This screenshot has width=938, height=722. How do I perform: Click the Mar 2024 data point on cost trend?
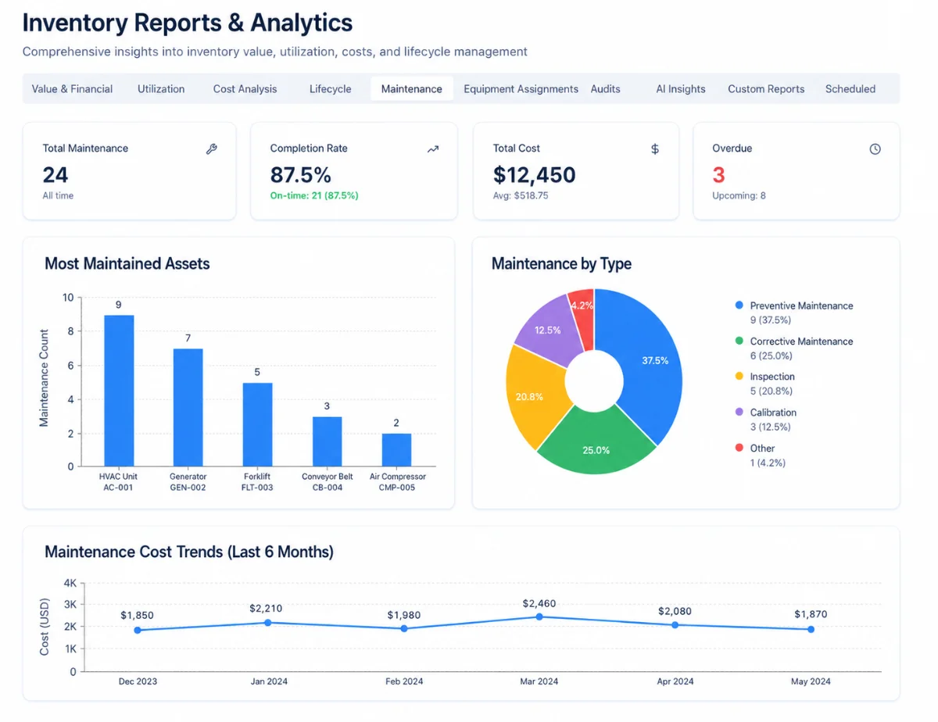click(539, 617)
